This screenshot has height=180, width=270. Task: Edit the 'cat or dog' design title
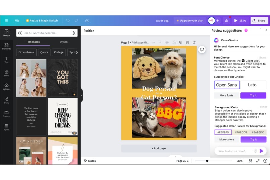tap(162, 21)
